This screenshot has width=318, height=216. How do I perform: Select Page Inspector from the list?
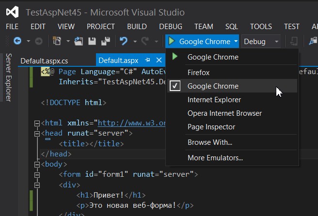232,127
